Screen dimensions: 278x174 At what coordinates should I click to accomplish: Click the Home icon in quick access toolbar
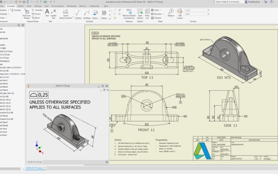16,2
